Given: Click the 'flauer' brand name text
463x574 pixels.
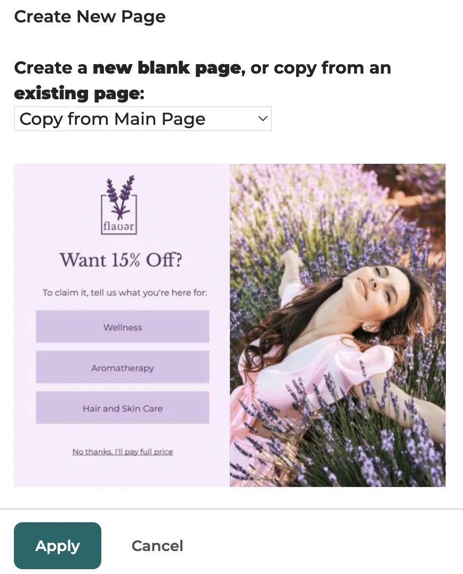Looking at the screenshot, I should coord(118,226).
